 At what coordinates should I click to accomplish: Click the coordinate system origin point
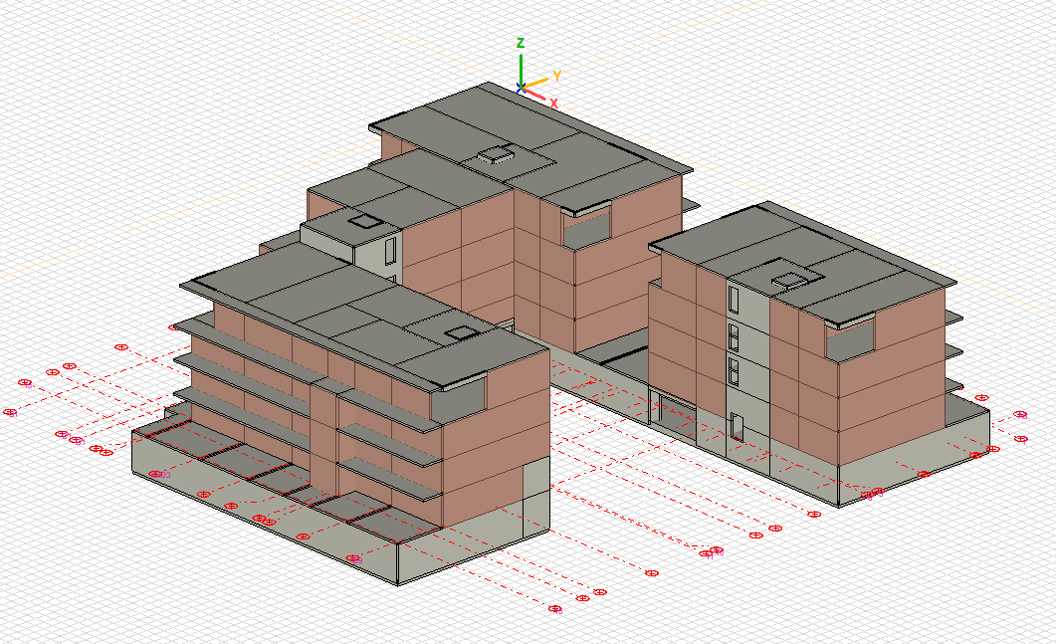point(521,88)
